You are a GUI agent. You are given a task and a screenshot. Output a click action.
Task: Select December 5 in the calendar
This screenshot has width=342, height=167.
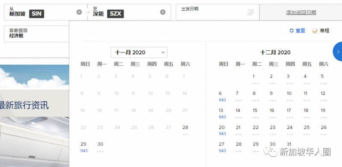pos(323,79)
